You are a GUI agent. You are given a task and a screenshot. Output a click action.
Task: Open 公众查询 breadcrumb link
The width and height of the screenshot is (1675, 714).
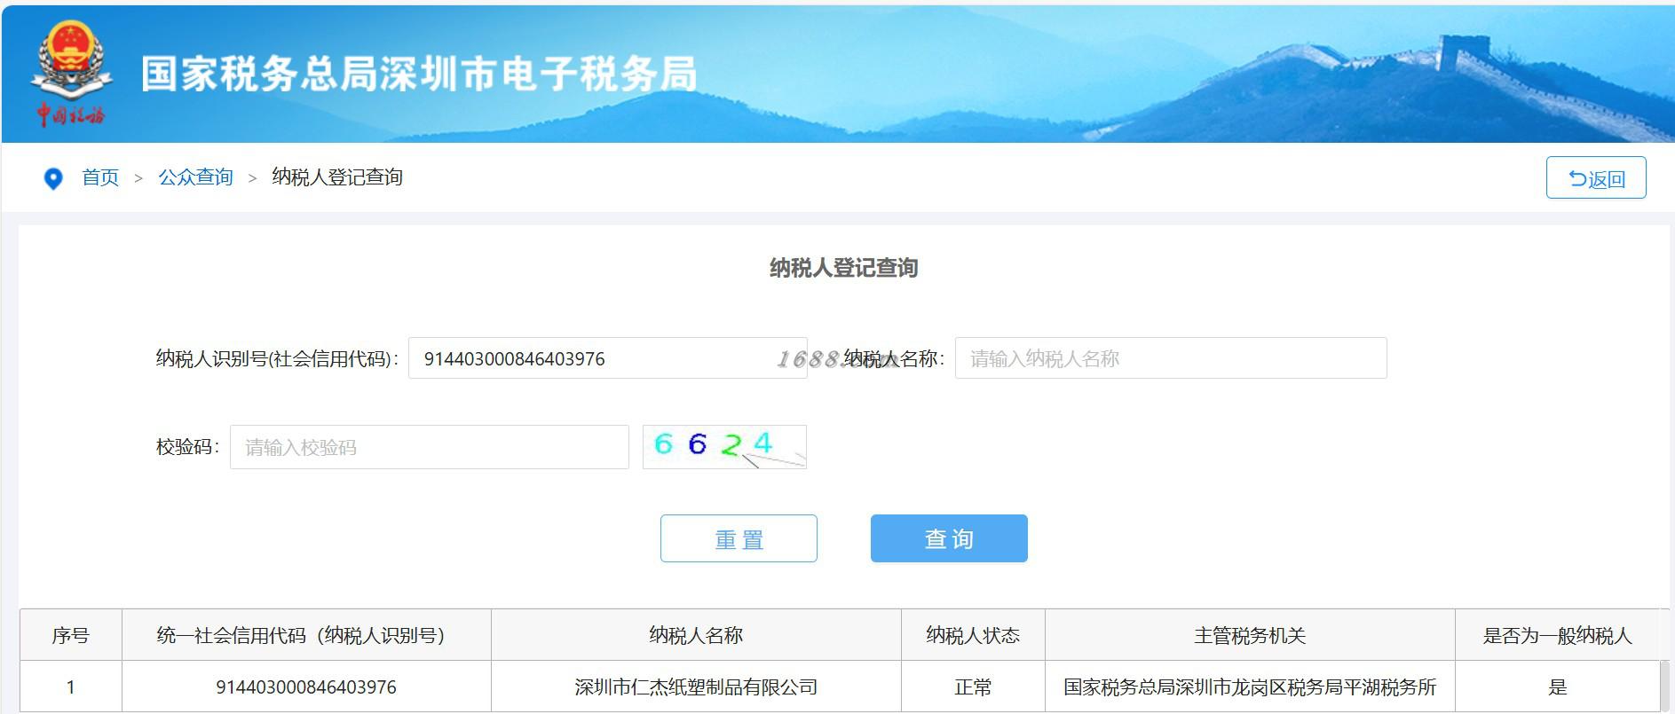tap(195, 177)
